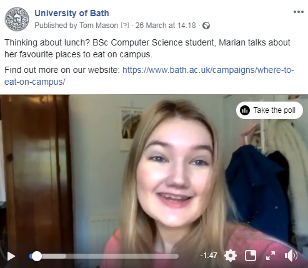Mute the video using the speaker icon
Image resolution: width=308 pixels, height=268 pixels.
click(x=291, y=256)
